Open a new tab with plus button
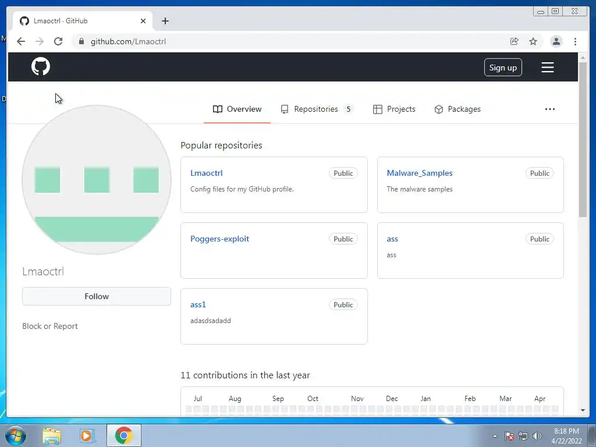 point(165,21)
